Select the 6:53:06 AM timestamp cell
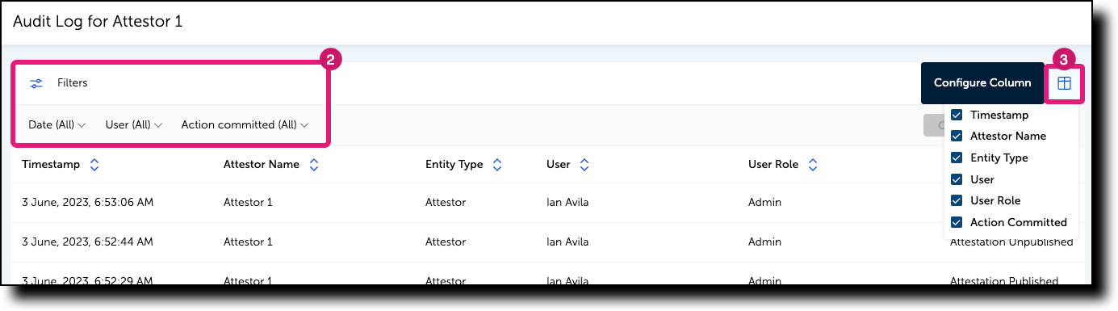The width and height of the screenshot is (1118, 311). pyautogui.click(x=87, y=202)
